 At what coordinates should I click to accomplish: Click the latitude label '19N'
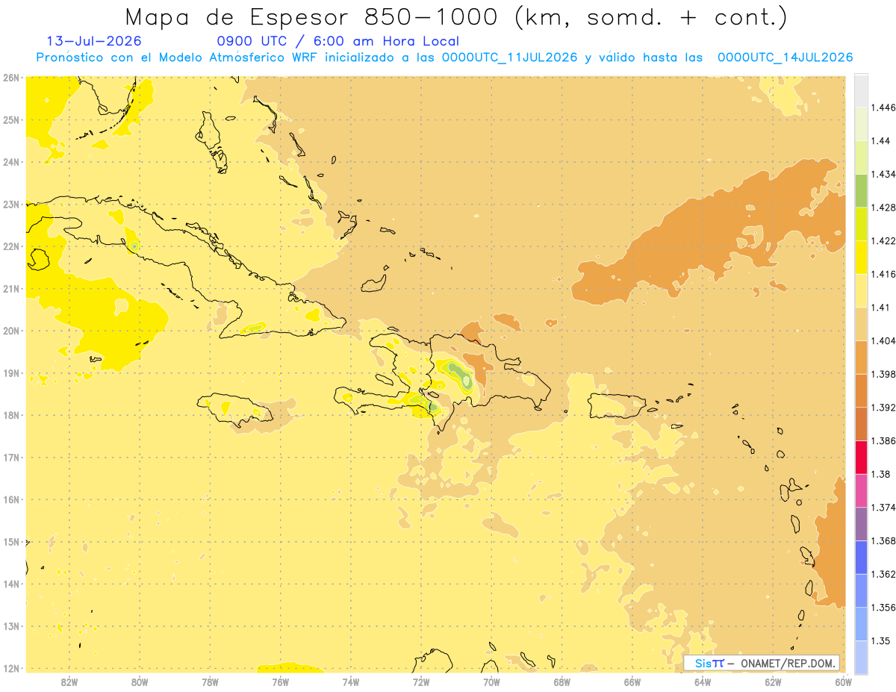coord(11,373)
